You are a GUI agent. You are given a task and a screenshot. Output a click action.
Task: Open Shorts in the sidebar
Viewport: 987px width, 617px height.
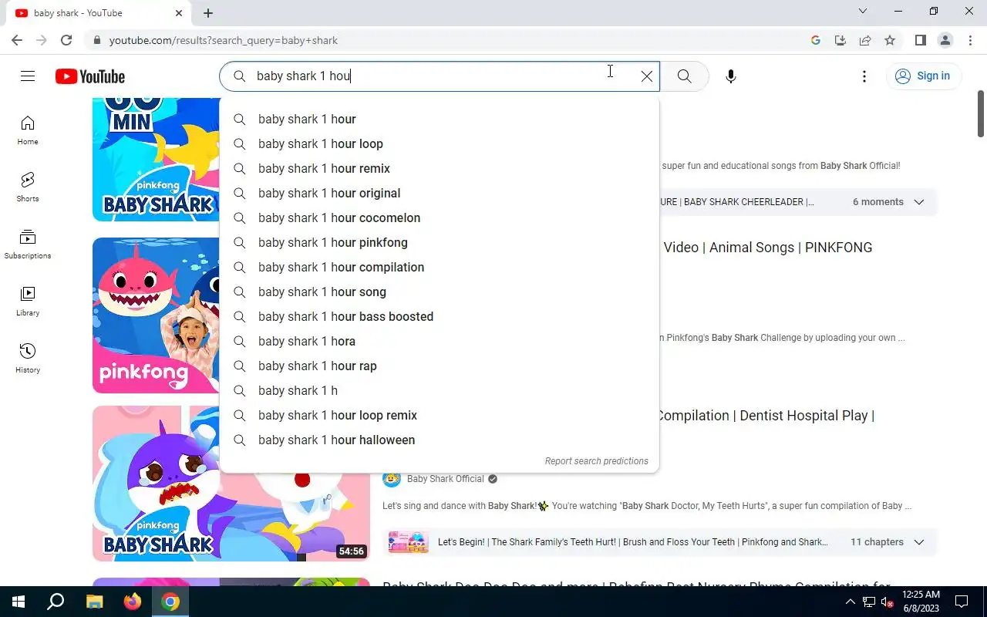click(28, 187)
